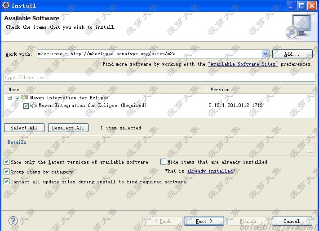Click the Version column header
The height and width of the screenshot is (231, 319).
[x=261, y=89]
